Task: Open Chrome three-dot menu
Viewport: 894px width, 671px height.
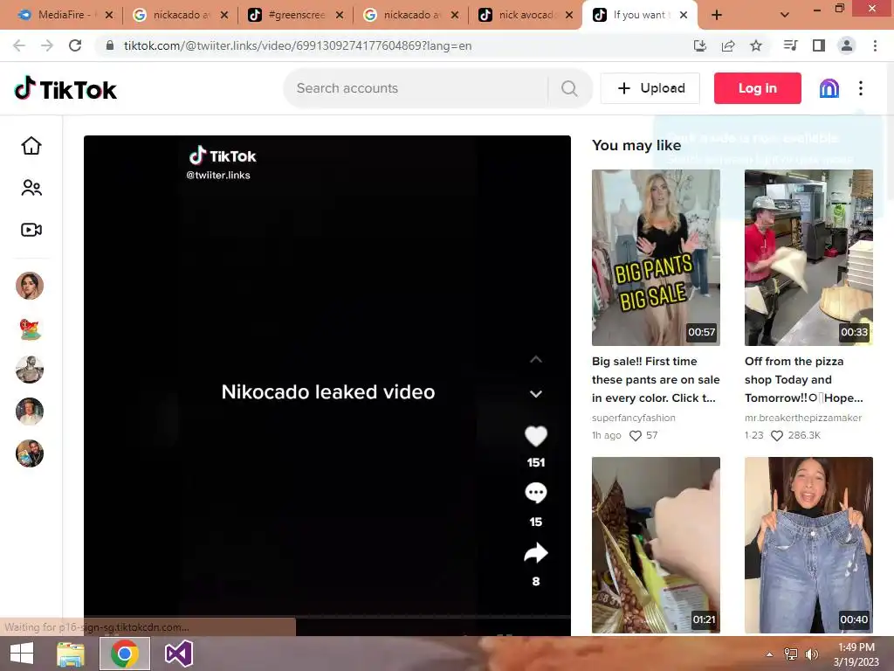Action: (x=875, y=45)
